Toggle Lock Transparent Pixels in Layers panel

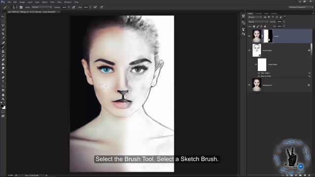[254, 26]
